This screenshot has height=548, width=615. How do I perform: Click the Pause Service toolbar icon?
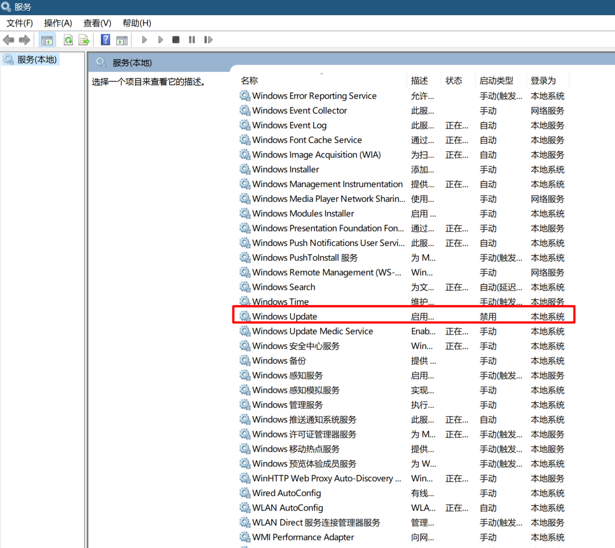192,40
